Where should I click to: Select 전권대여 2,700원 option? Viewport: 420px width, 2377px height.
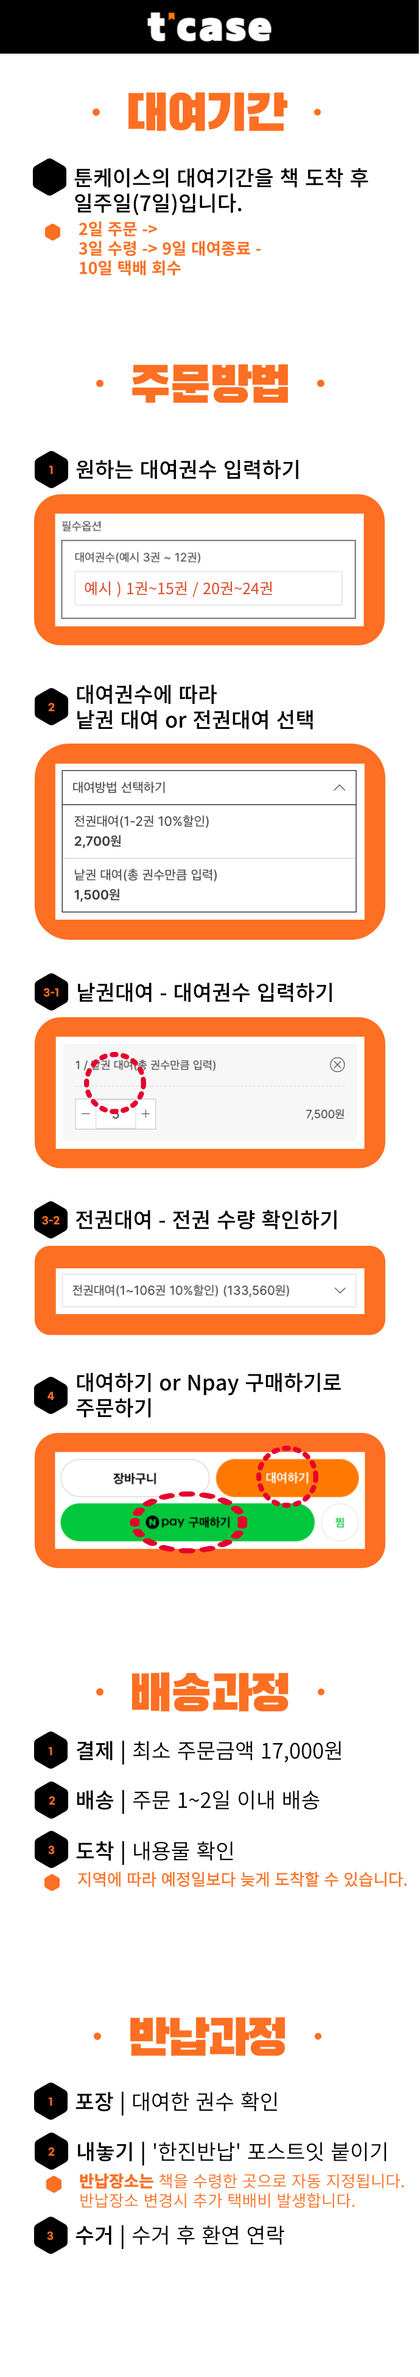(x=209, y=831)
